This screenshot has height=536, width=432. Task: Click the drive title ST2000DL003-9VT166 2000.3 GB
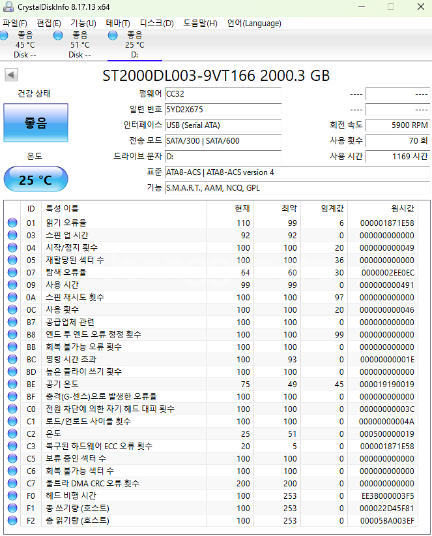coord(216,76)
